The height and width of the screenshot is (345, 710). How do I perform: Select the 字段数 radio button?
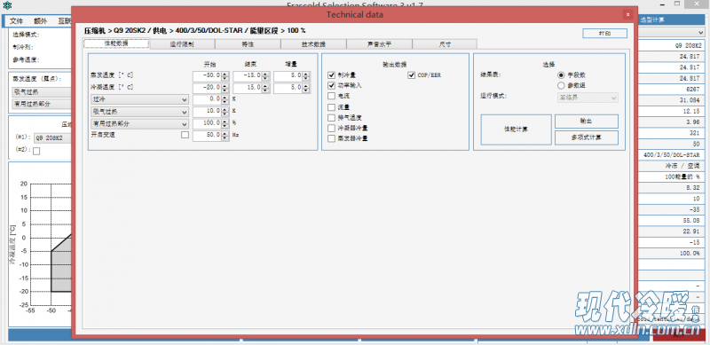pyautogui.click(x=561, y=75)
